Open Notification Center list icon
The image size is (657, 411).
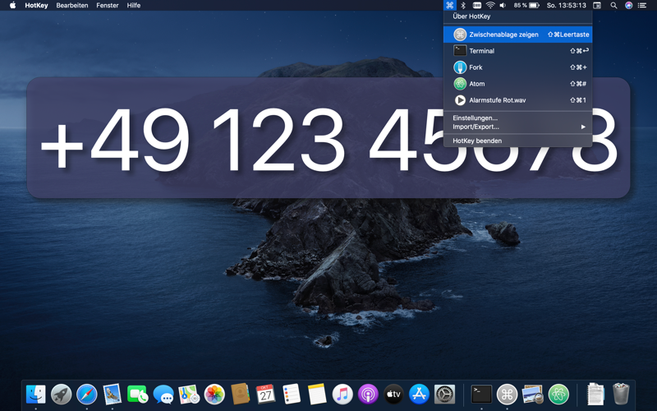click(642, 6)
